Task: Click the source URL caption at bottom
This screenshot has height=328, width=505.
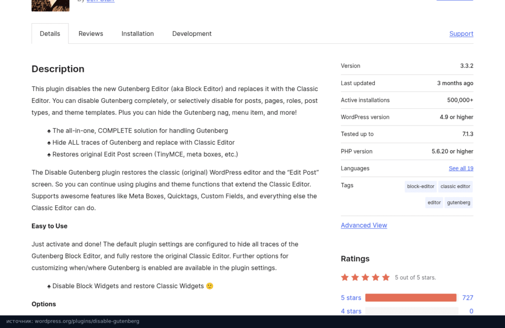Action: pyautogui.click(x=73, y=321)
